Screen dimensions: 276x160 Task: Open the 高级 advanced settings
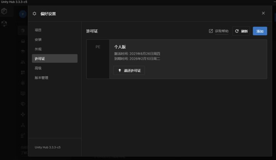pos(54,68)
